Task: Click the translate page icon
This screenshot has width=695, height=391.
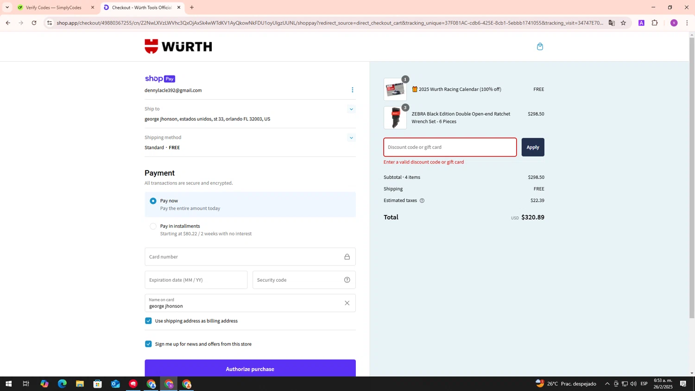Action: (x=612, y=23)
